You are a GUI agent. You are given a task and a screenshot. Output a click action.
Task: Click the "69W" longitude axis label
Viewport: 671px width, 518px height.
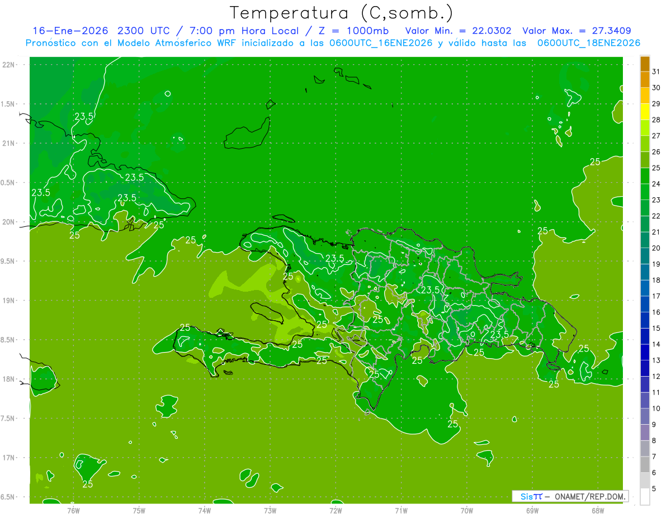pyautogui.click(x=532, y=511)
